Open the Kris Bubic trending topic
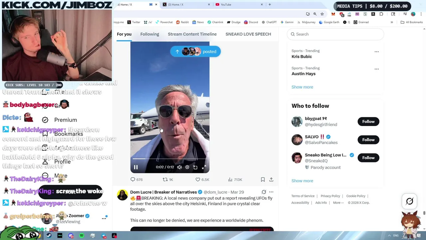 (x=302, y=56)
